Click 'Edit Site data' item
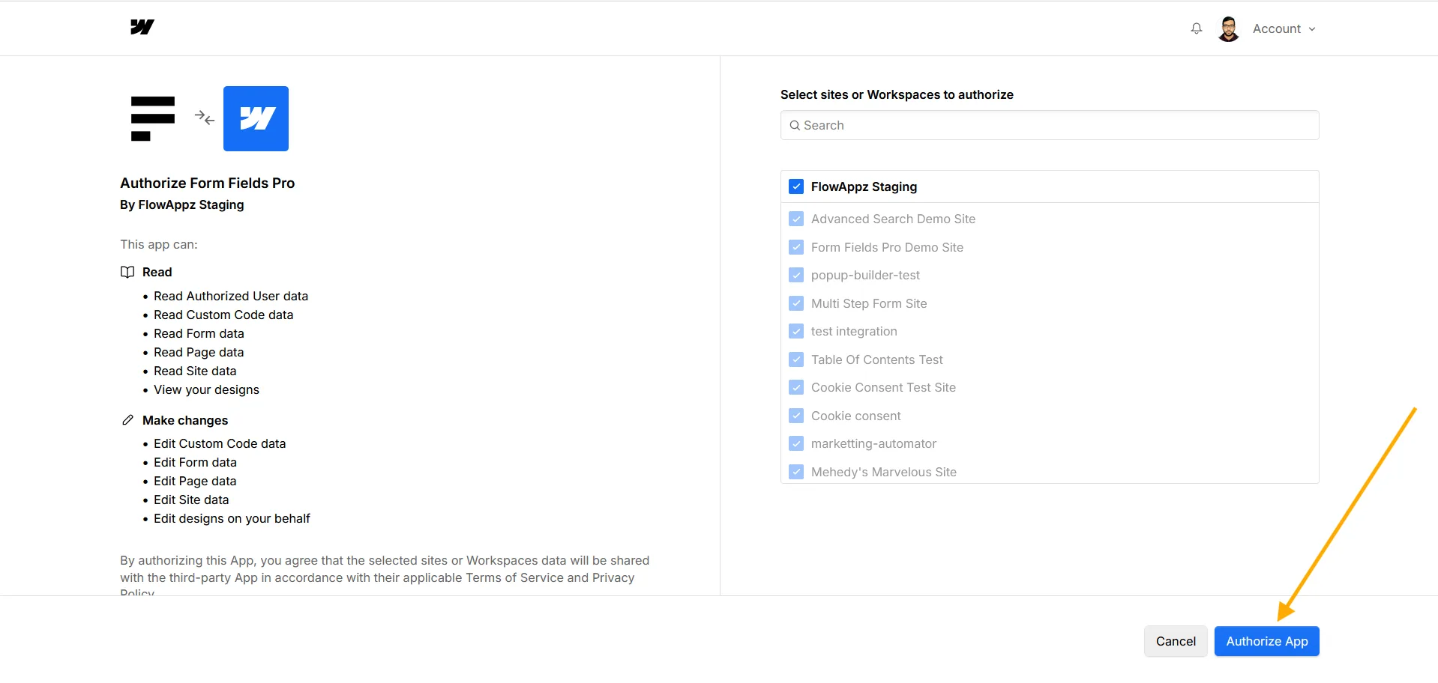This screenshot has height=683, width=1438. 191,500
